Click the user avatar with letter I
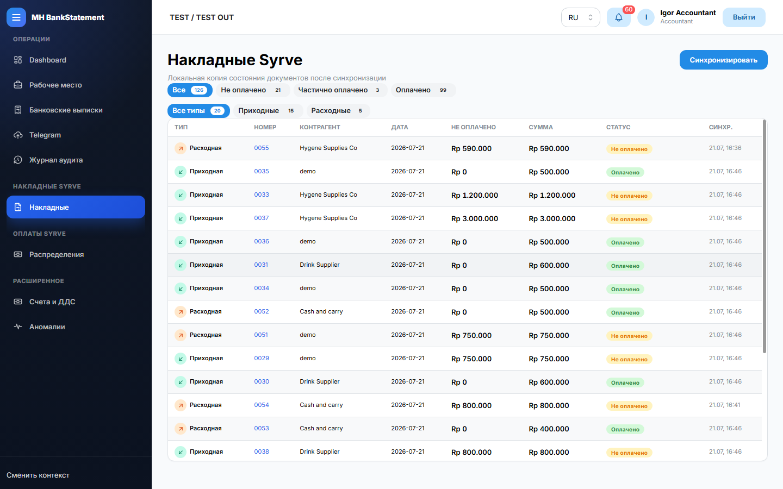The image size is (783, 489). pyautogui.click(x=646, y=17)
